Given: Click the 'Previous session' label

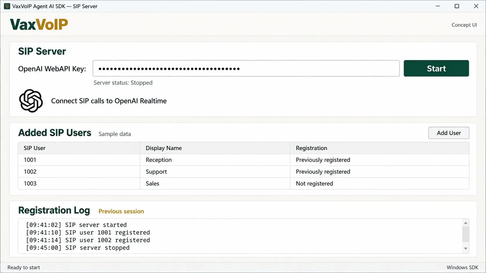Looking at the screenshot, I should [121, 211].
